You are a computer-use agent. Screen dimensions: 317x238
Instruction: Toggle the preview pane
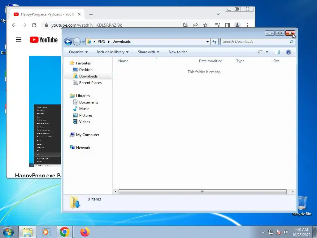coord(277,52)
